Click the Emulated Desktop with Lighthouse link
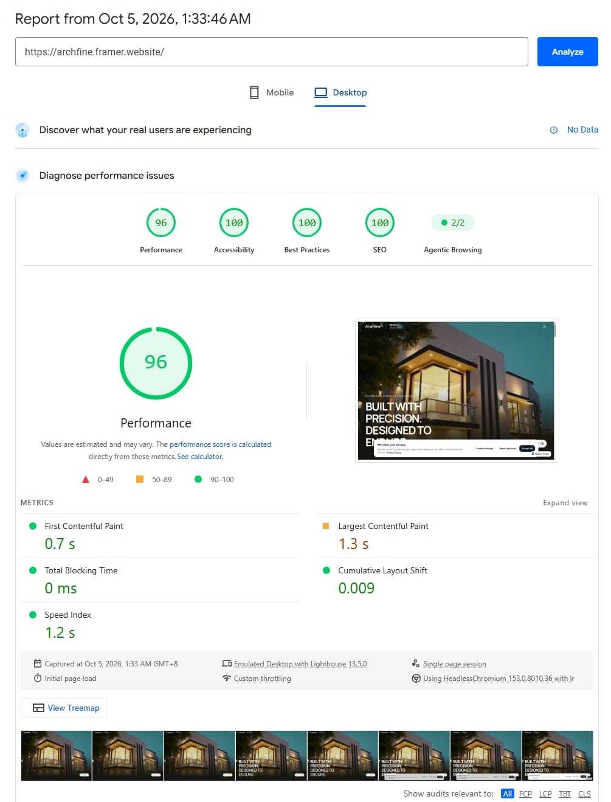Screen dimensions: 611x802 point(300,664)
